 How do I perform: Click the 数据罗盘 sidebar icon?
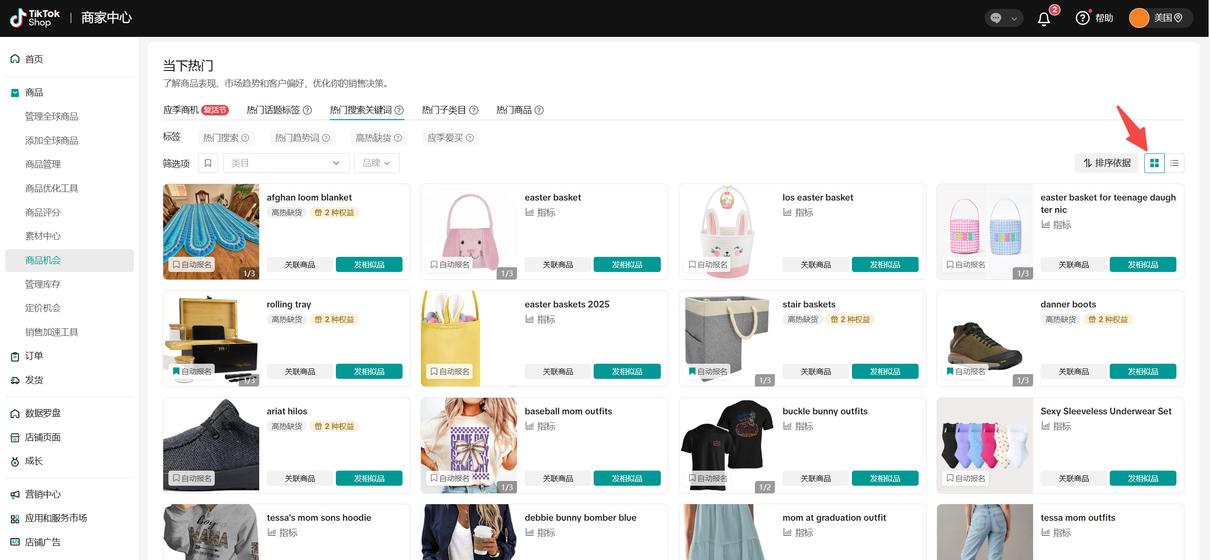15,413
